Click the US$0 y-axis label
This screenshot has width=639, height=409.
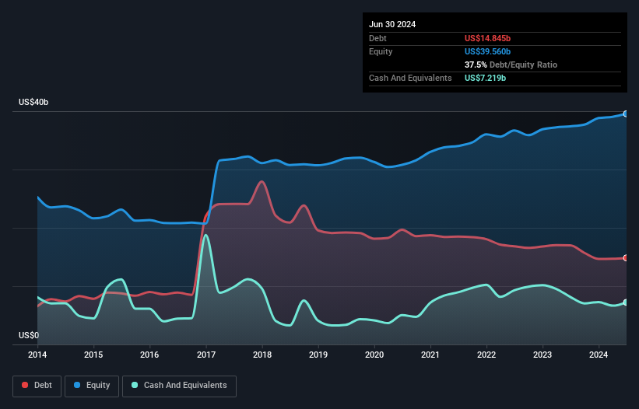point(29,335)
